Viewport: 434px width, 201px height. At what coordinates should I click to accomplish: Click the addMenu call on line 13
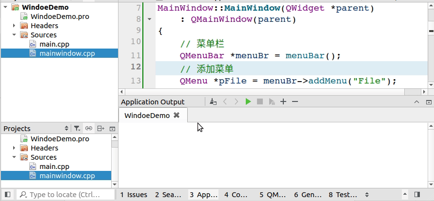[327, 81]
